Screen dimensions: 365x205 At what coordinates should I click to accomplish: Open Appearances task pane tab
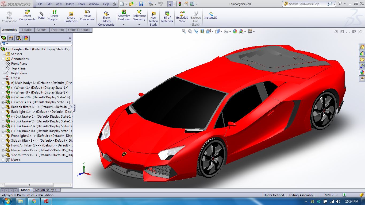pyautogui.click(x=362, y=72)
